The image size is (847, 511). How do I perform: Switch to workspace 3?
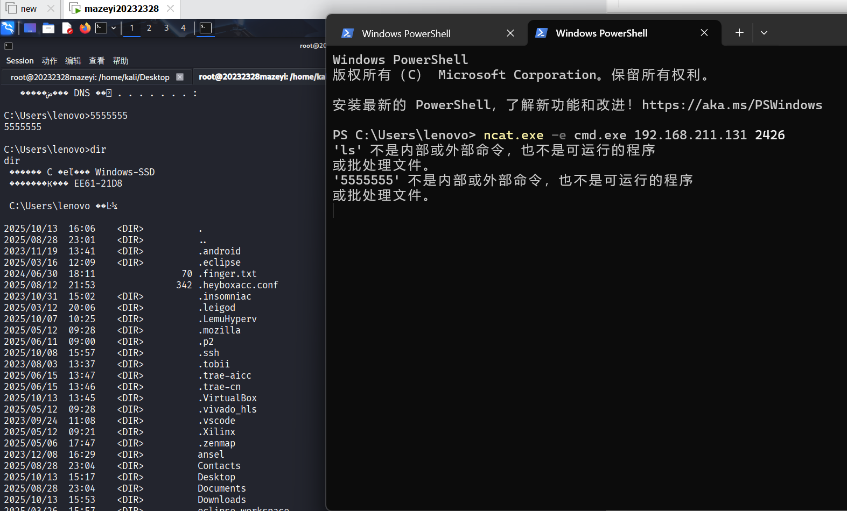[x=166, y=28]
